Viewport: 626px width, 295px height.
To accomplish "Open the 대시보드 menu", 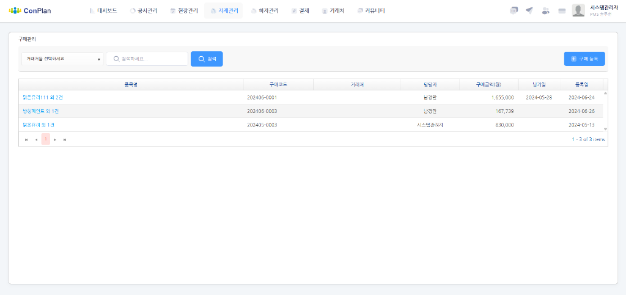I will pyautogui.click(x=103, y=11).
